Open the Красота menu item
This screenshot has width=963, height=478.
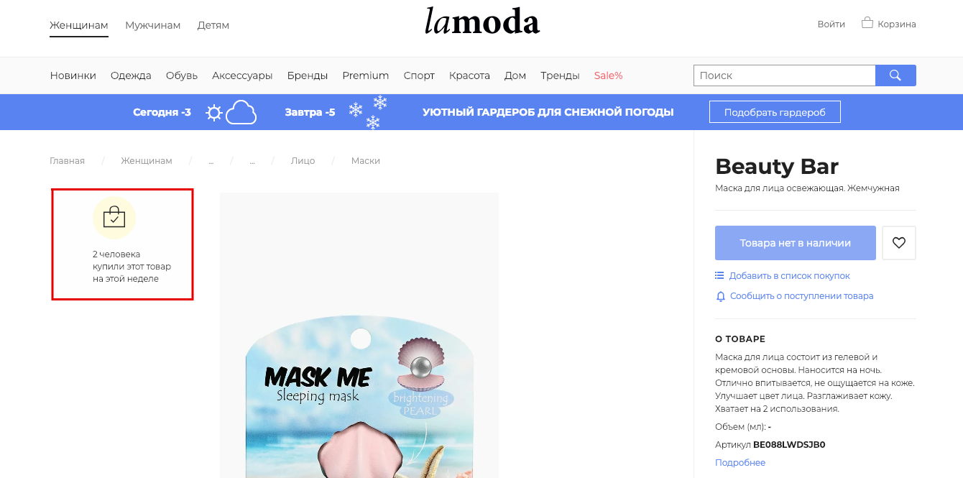tap(469, 75)
